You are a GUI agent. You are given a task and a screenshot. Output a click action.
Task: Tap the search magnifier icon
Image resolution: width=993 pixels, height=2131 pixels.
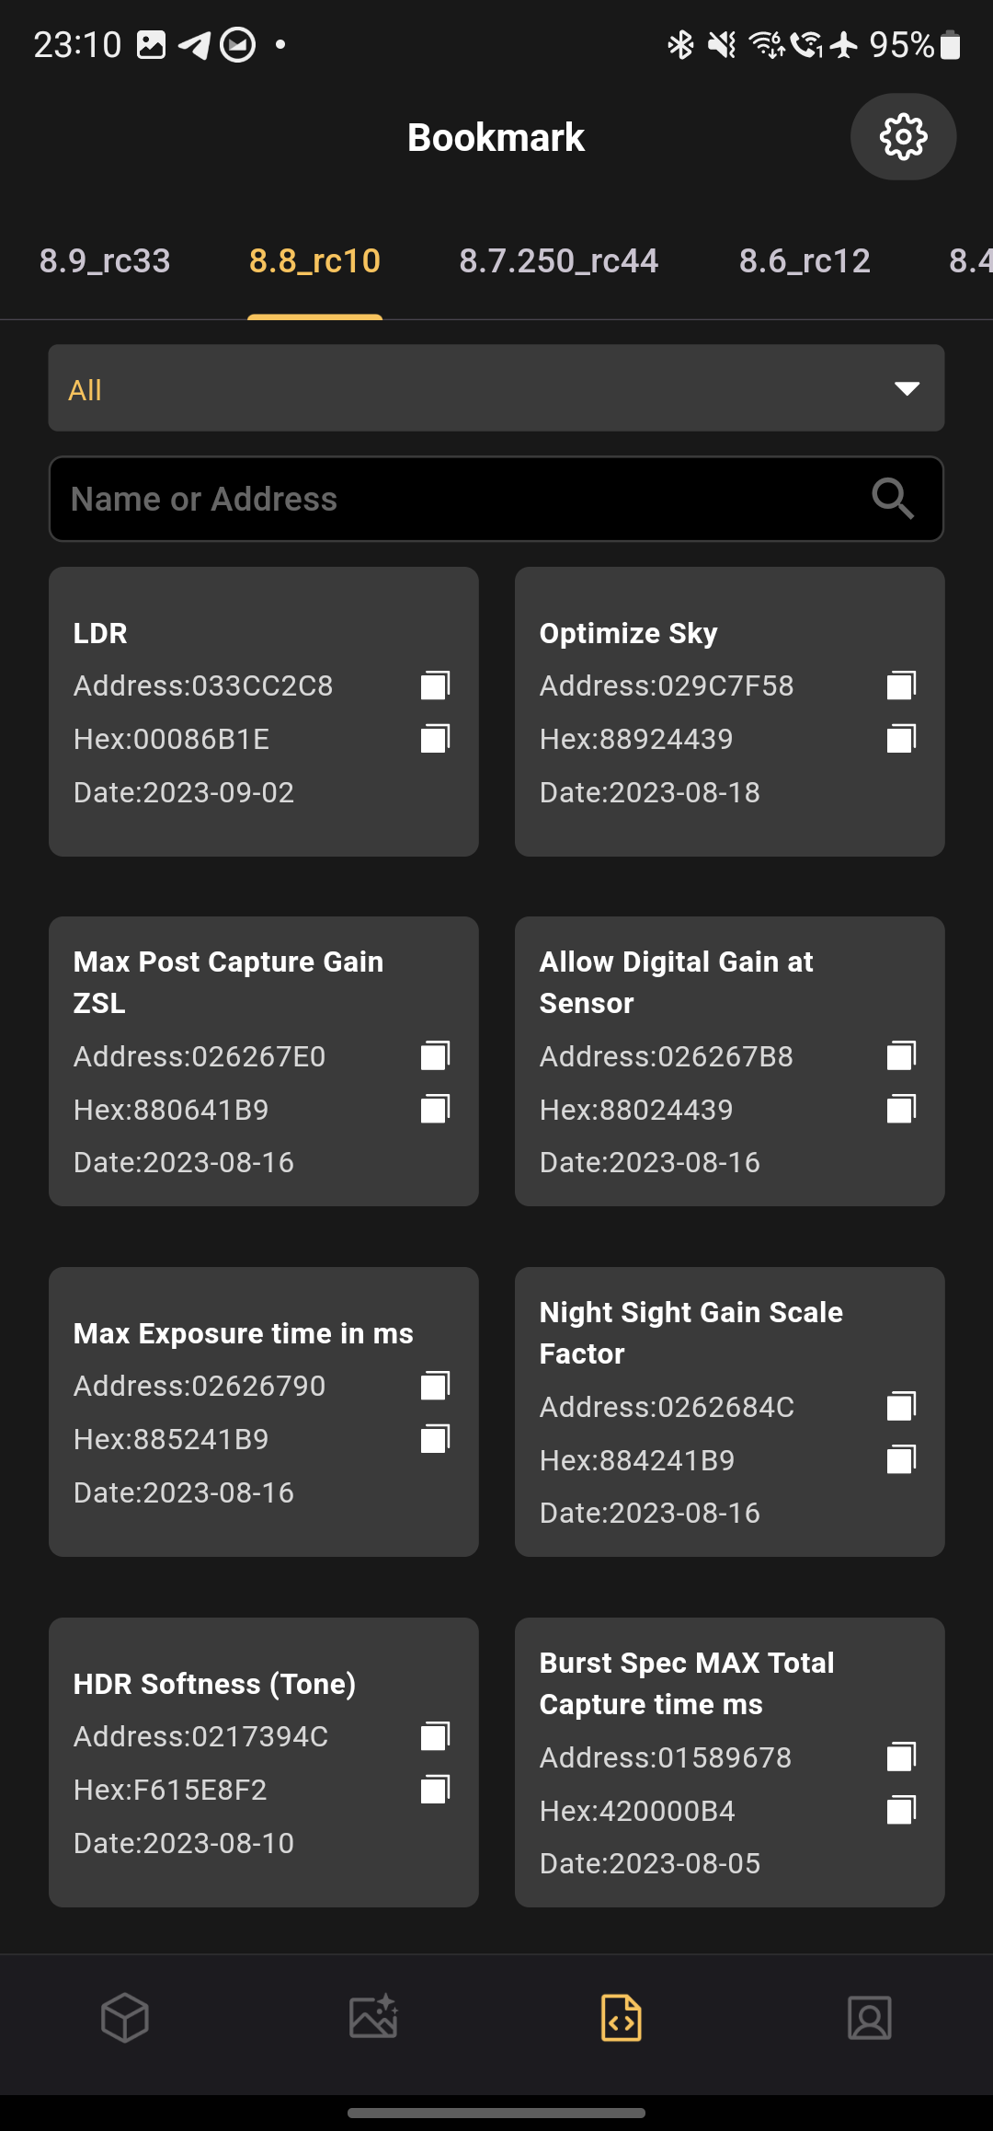[x=892, y=499]
